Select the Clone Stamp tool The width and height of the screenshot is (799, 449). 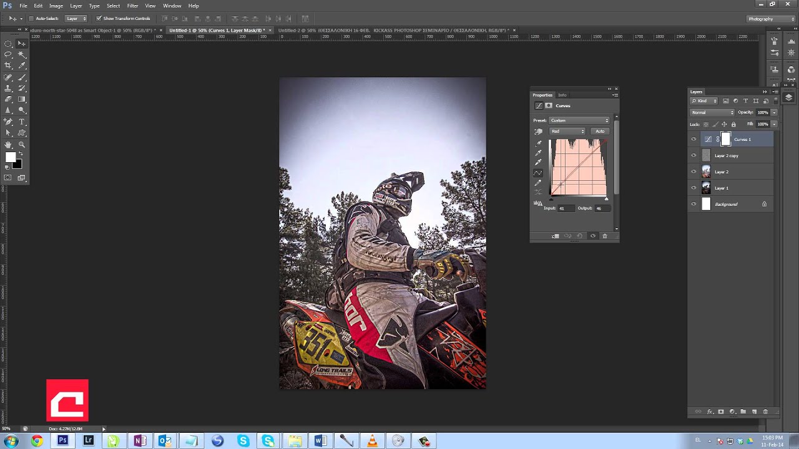pyautogui.click(x=8, y=88)
